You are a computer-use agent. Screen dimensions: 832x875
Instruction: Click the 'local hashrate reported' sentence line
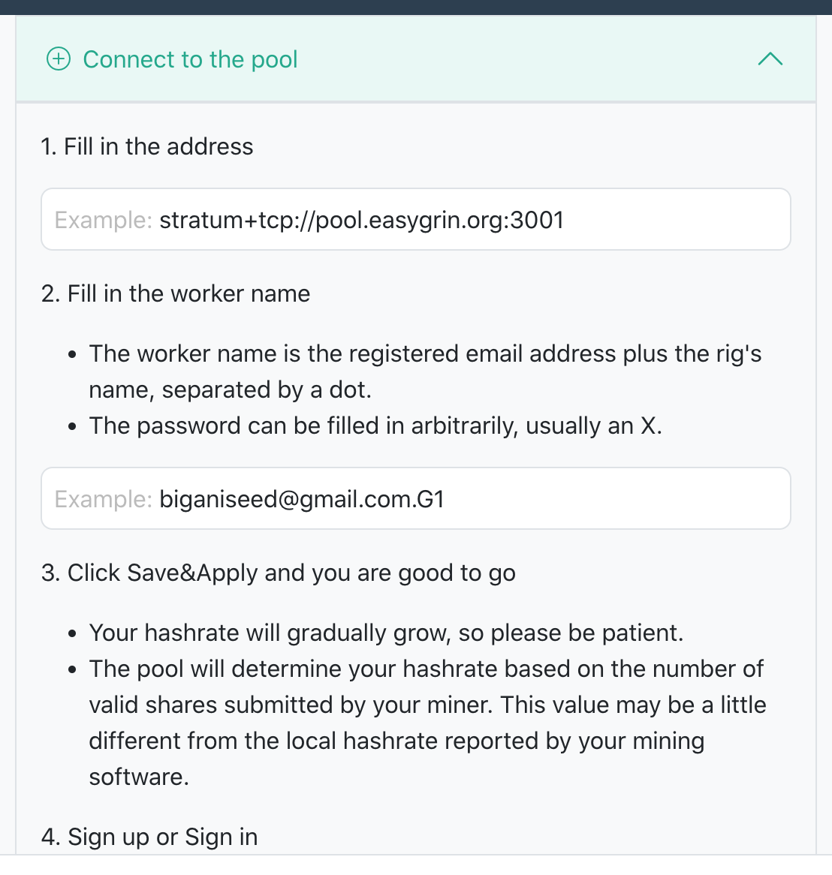396,741
